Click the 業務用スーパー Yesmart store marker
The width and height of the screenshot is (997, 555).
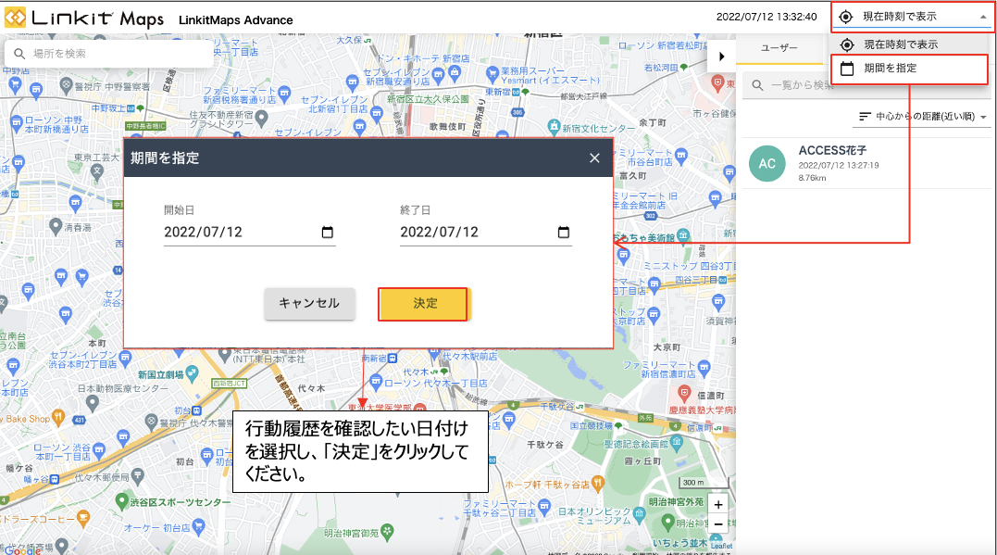click(492, 74)
